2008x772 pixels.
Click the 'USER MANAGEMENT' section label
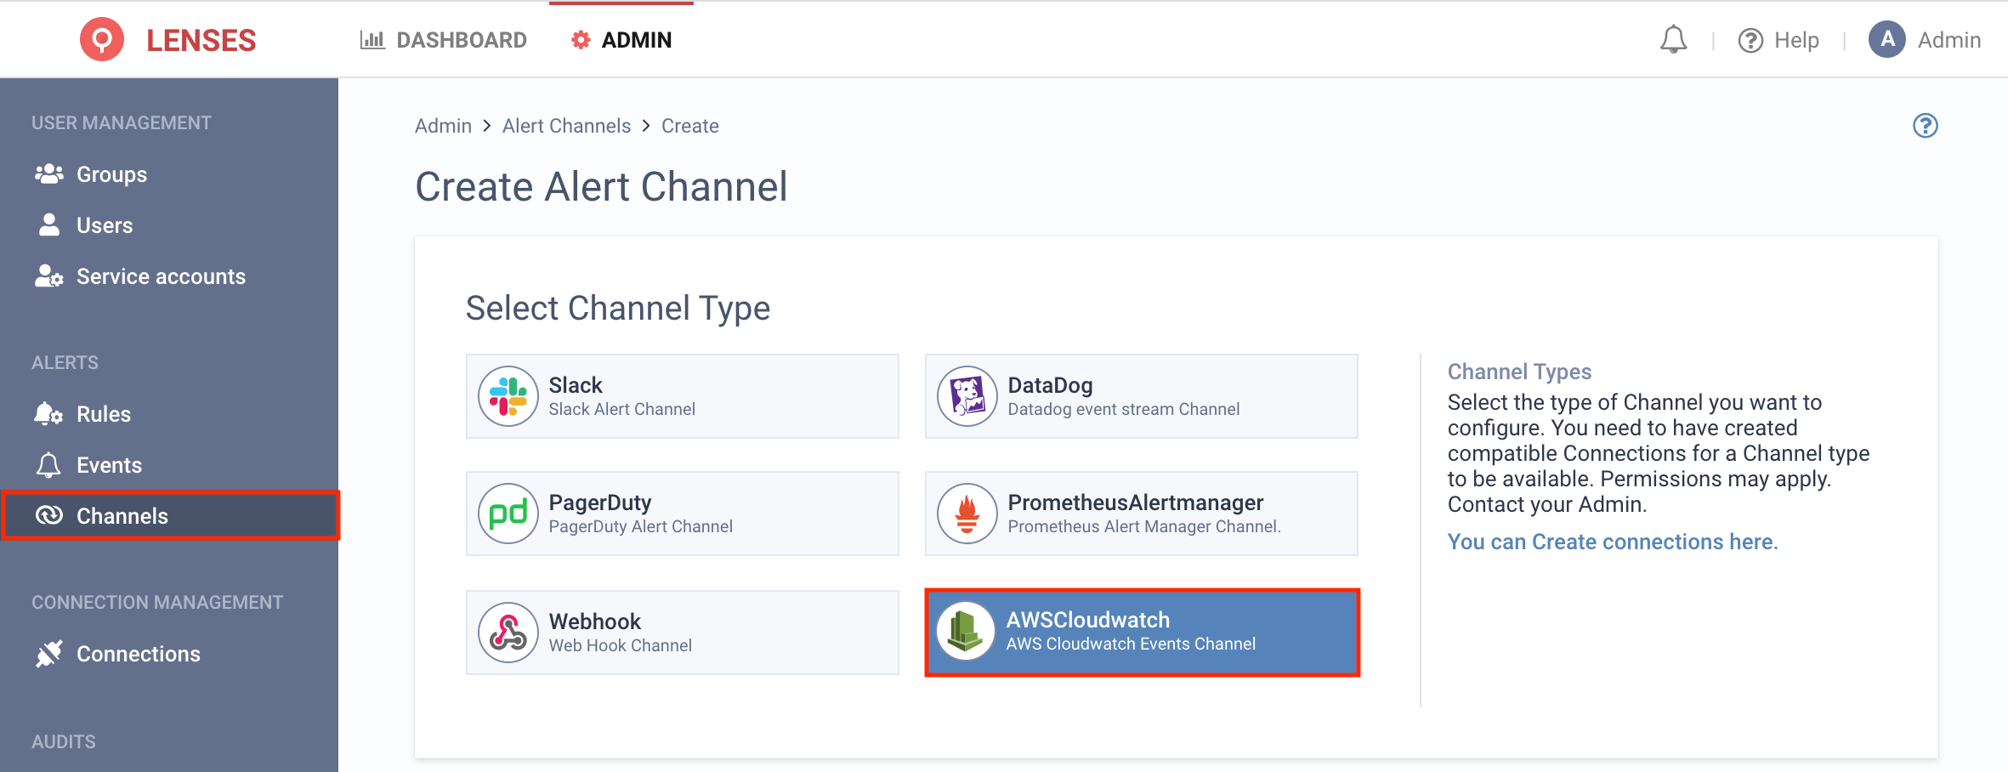click(122, 122)
